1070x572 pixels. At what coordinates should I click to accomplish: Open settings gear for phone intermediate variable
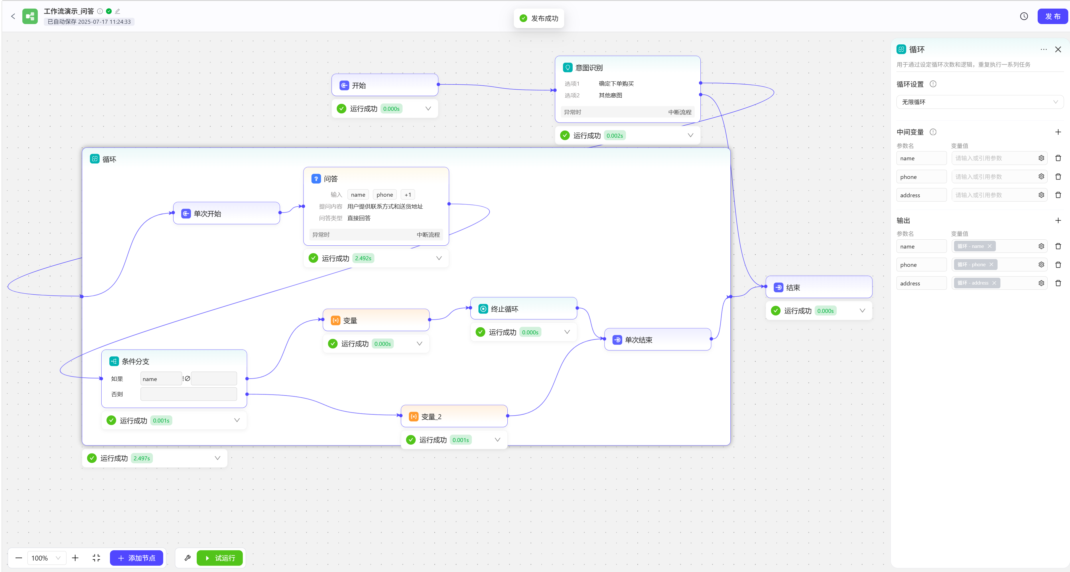point(1041,177)
